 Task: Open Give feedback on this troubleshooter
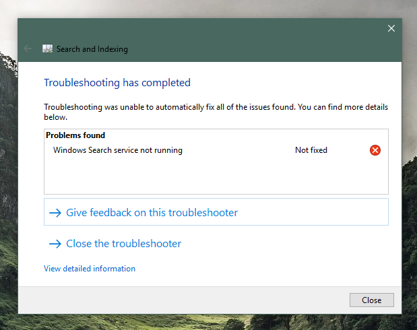click(x=216, y=212)
